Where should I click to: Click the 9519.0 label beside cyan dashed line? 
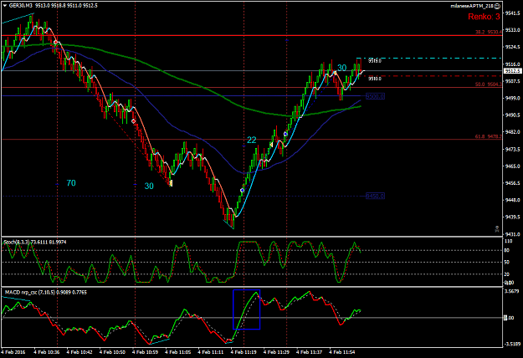coord(375,61)
